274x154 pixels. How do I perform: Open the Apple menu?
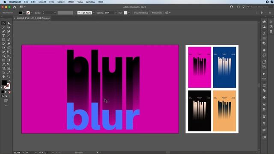(5, 2)
